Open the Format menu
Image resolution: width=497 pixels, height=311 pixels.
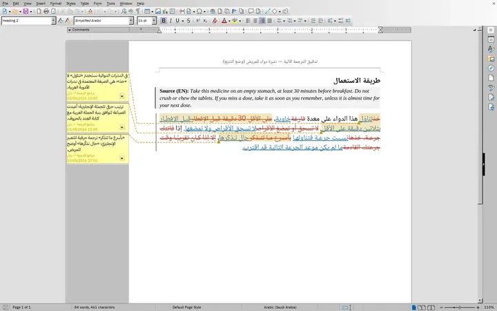(56, 3)
